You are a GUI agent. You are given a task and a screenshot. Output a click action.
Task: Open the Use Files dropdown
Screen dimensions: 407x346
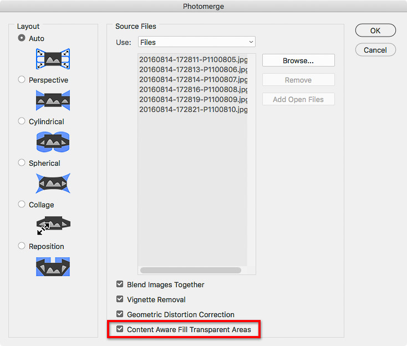pyautogui.click(x=197, y=42)
